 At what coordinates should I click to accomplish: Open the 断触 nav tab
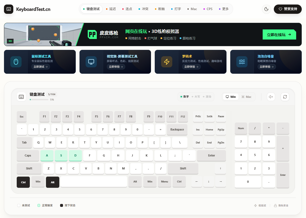point(160,9)
